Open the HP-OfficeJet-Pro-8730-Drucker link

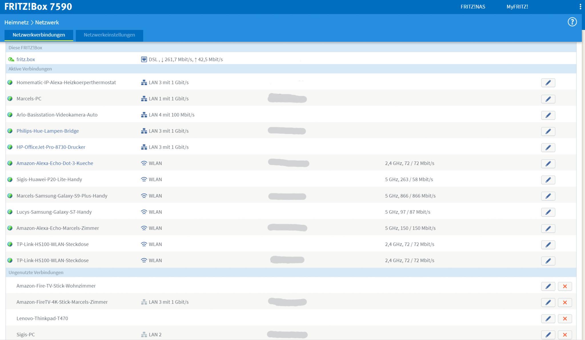click(x=51, y=147)
